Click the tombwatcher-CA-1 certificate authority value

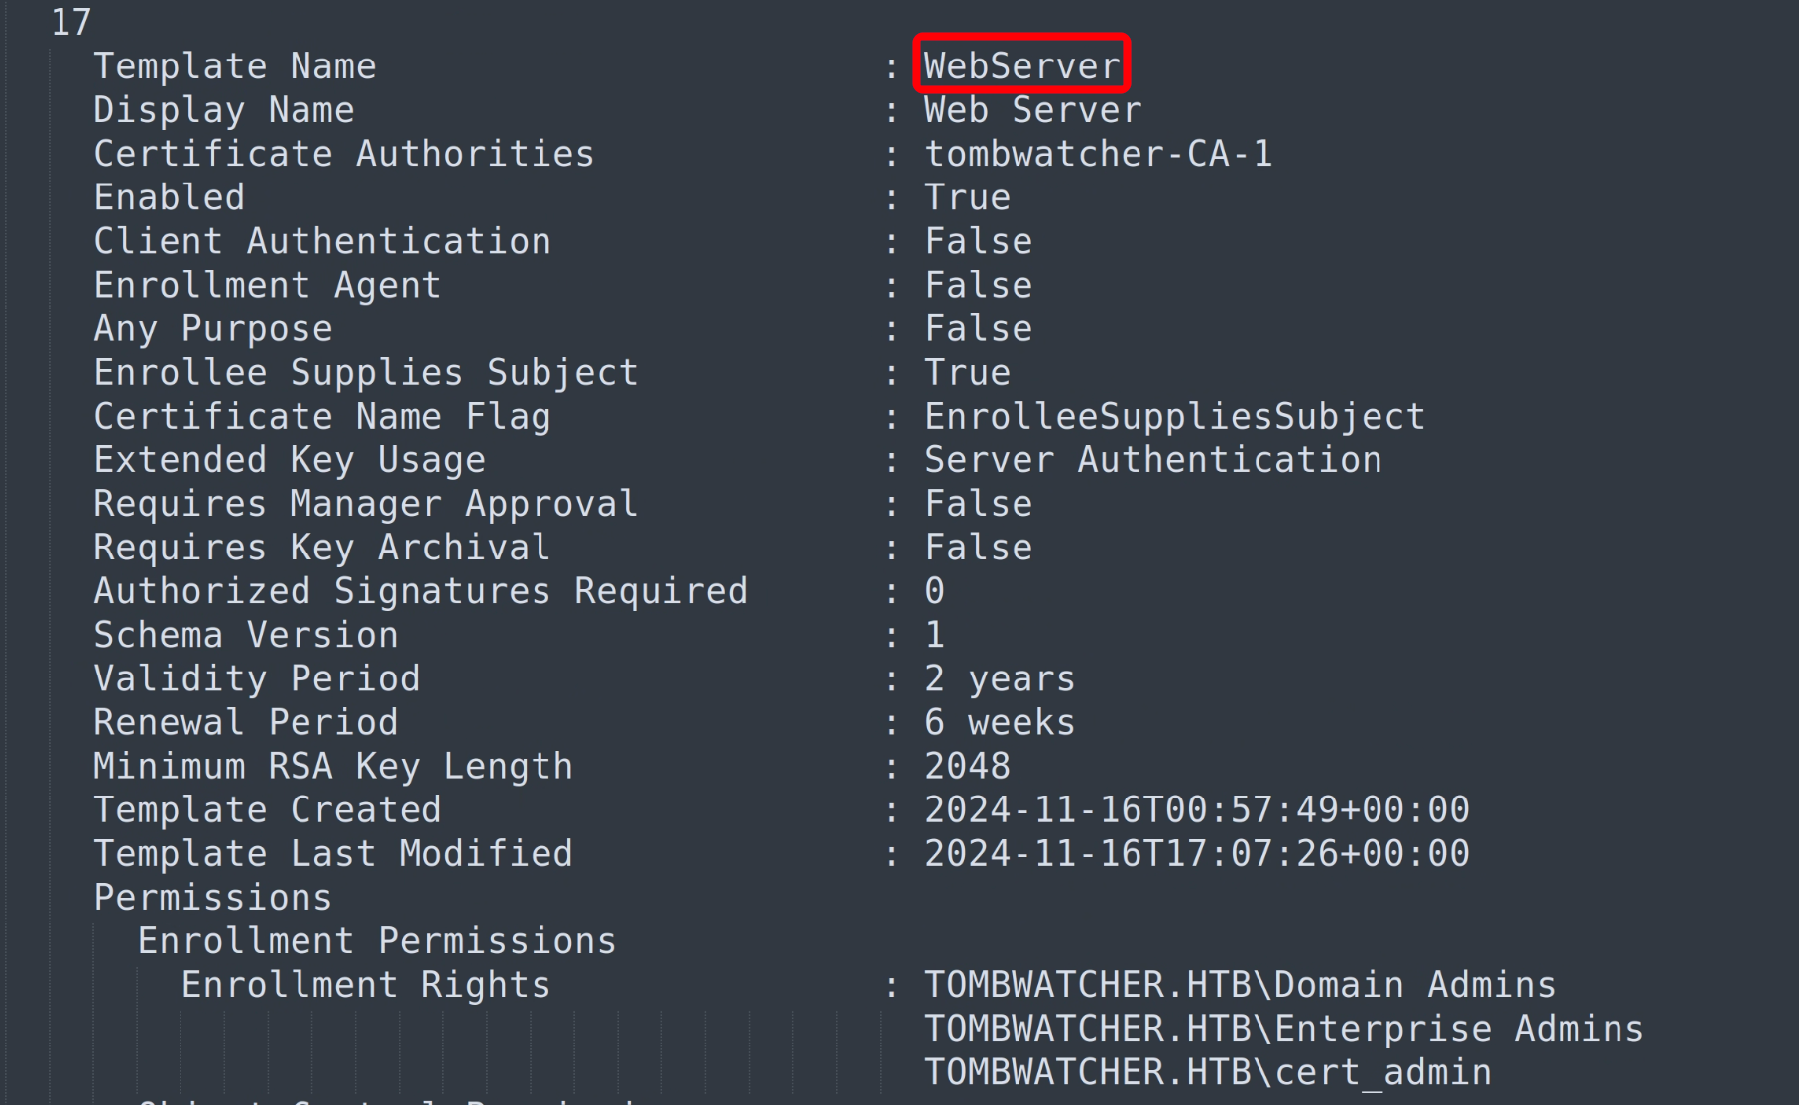pyautogui.click(x=1098, y=154)
